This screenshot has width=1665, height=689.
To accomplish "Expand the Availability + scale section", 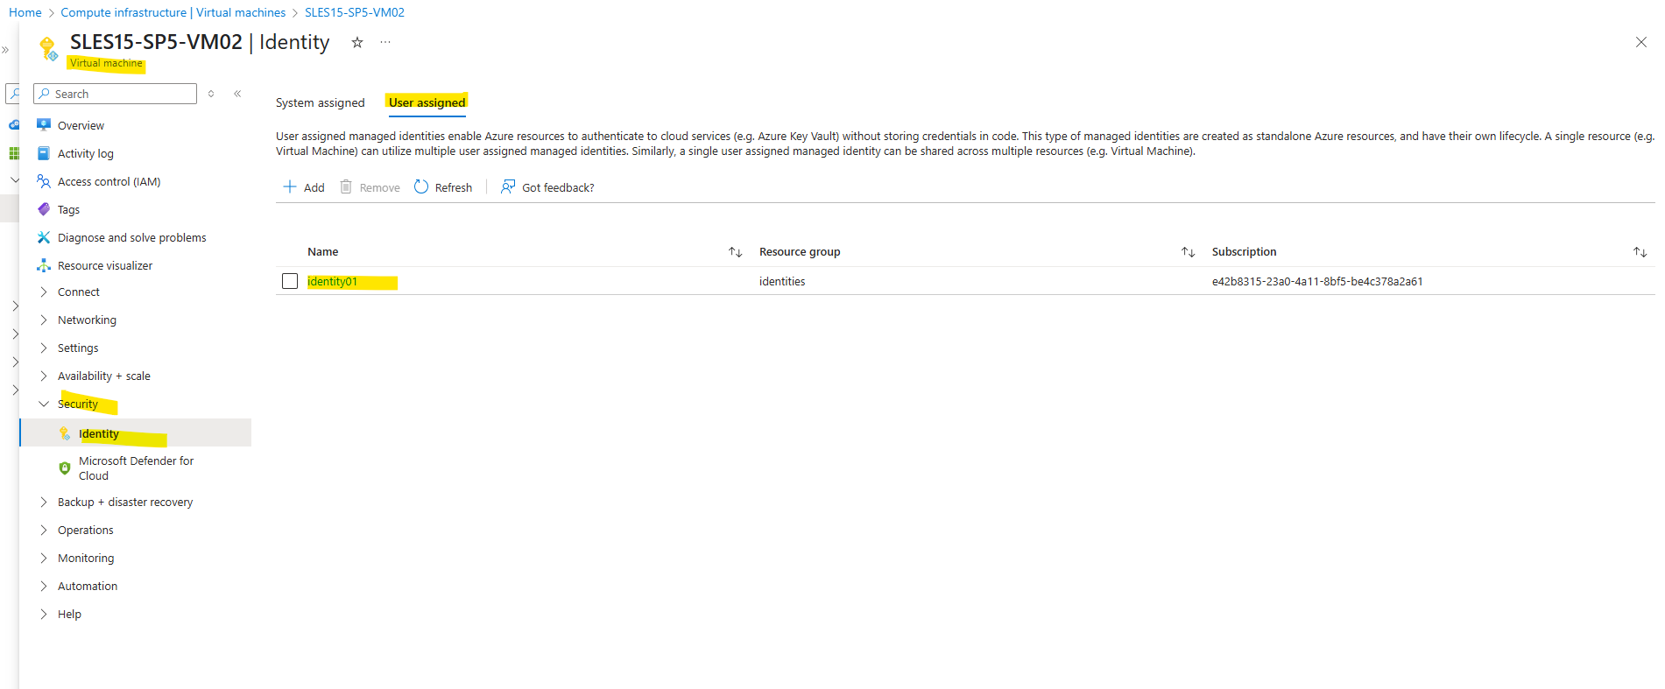I will tap(104, 376).
